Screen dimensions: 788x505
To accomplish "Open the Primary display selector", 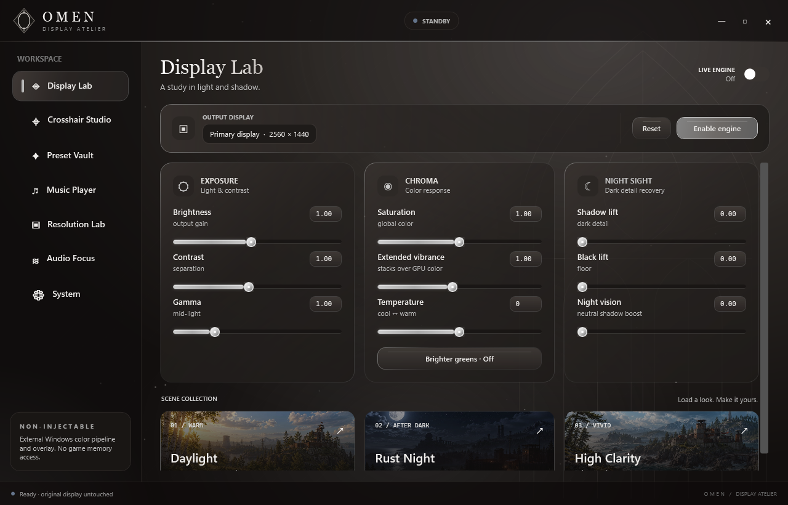I will pyautogui.click(x=259, y=134).
